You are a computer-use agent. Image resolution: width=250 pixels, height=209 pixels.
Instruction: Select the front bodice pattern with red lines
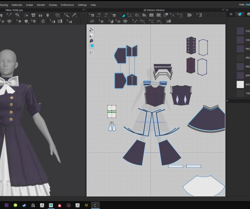155,96
